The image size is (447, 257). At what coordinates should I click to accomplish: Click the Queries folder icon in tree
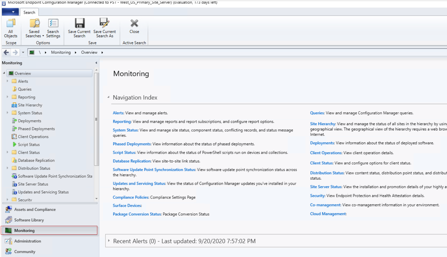click(x=14, y=89)
